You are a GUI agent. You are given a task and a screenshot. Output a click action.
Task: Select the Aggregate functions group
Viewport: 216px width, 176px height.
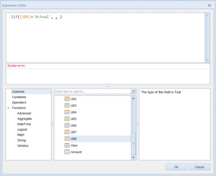click(24, 118)
